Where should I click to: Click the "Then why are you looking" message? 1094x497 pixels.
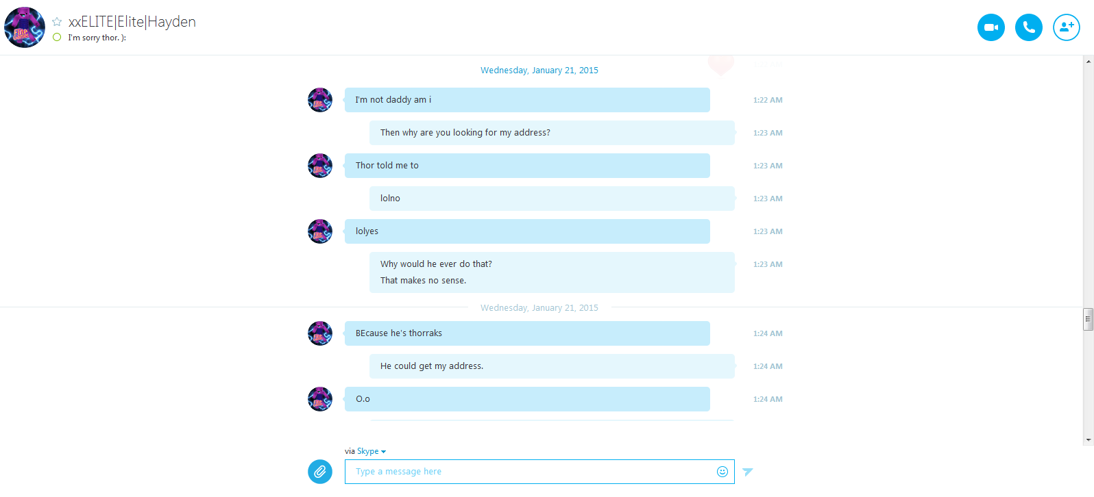tap(552, 133)
